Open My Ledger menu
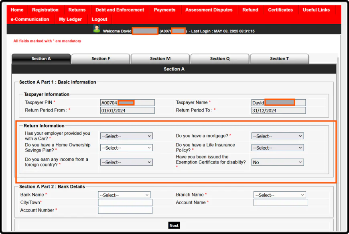349x234 pixels. (70, 19)
